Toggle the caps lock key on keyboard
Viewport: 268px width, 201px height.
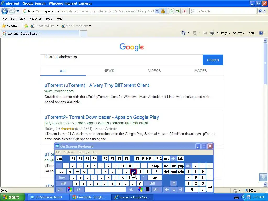click(x=62, y=178)
